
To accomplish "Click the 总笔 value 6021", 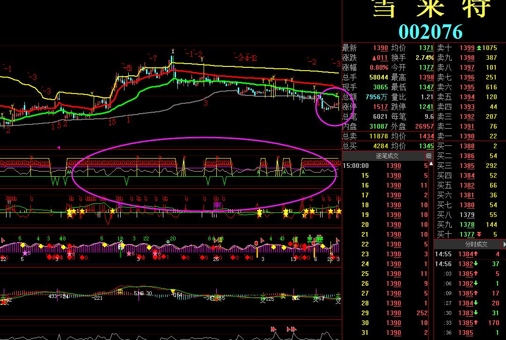I will click(381, 116).
